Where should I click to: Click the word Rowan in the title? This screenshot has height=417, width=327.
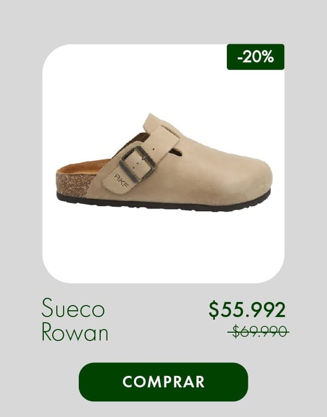click(75, 332)
